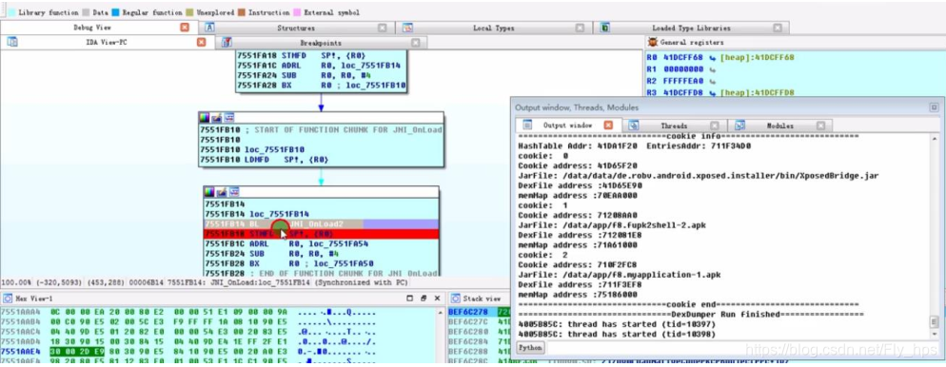This screenshot has width=946, height=367.
Task: Close the Threads tab
Action: (x=715, y=126)
